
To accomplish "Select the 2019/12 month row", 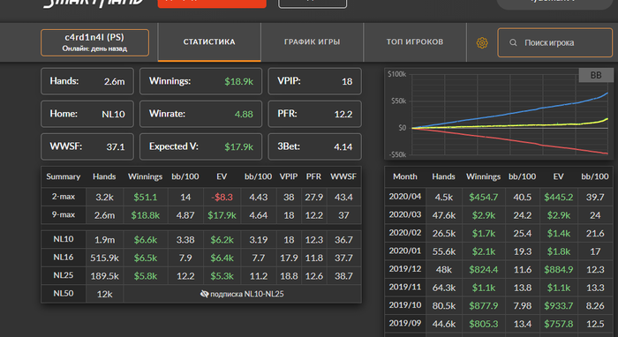I will coord(499,269).
